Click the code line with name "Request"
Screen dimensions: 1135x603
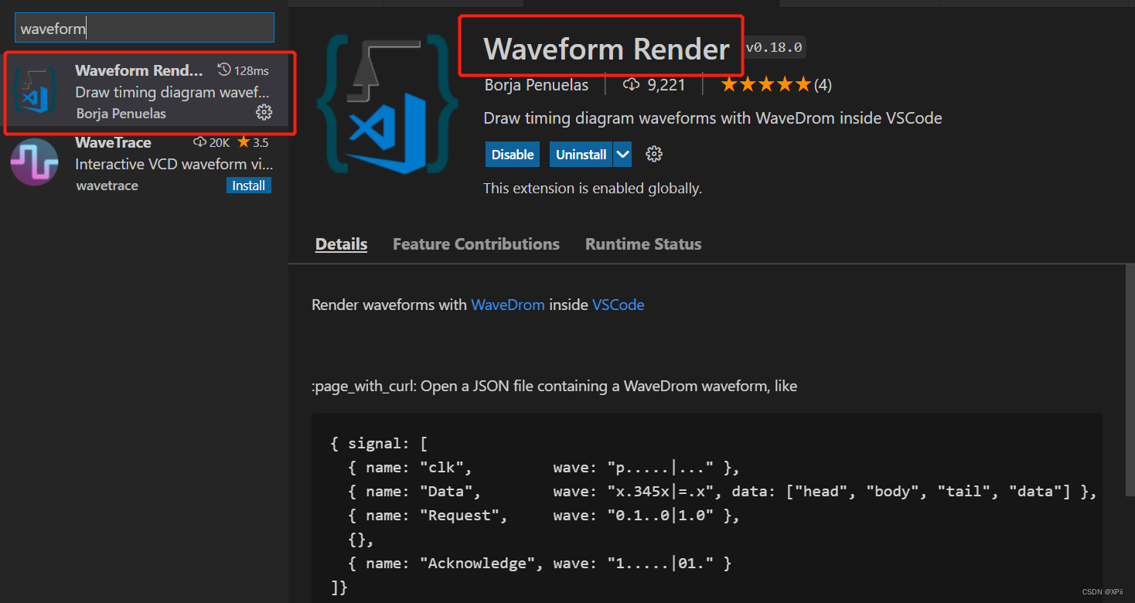click(x=544, y=516)
